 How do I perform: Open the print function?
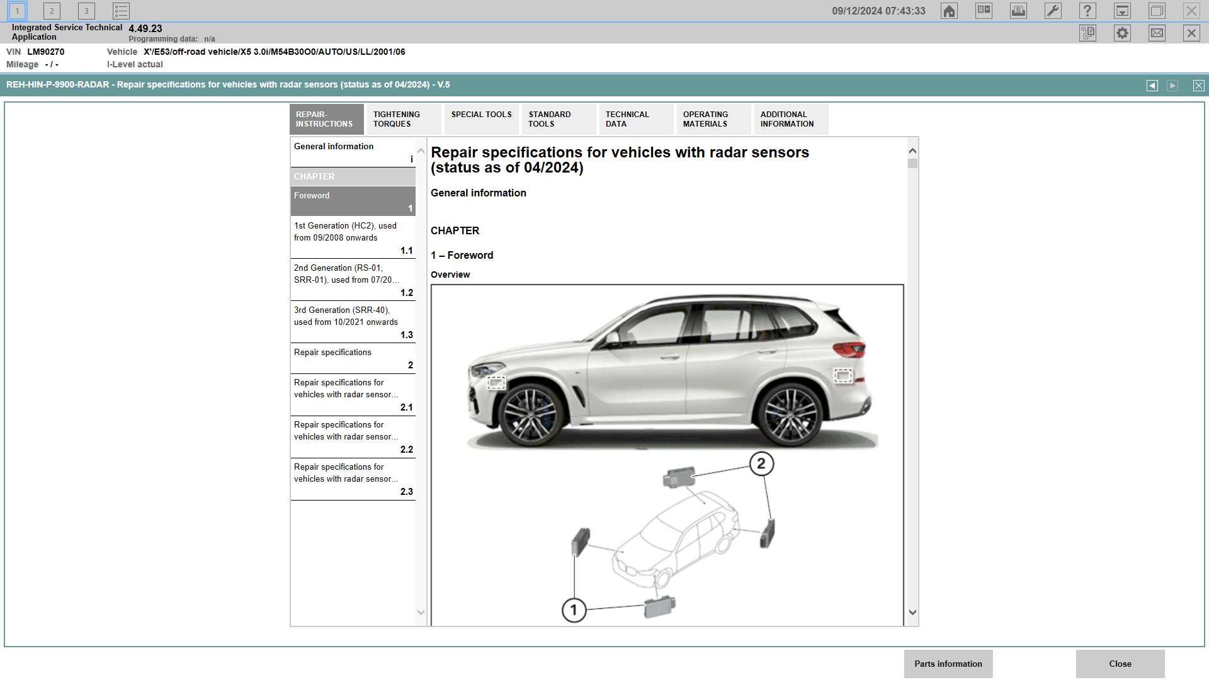click(x=1018, y=11)
